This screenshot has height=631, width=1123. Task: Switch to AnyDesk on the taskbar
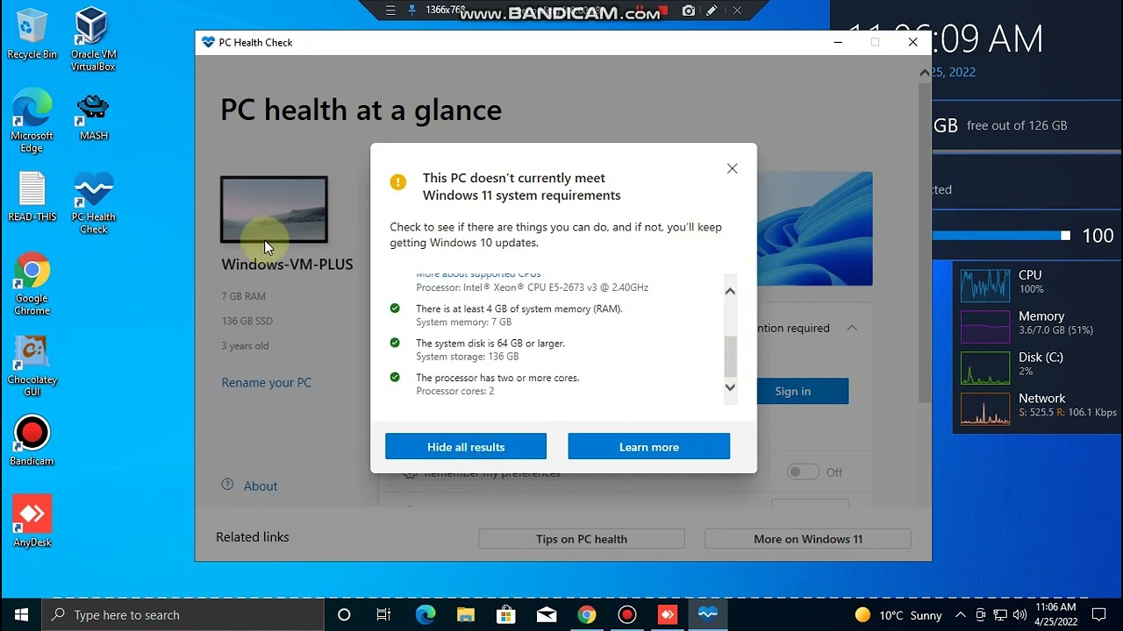click(668, 614)
